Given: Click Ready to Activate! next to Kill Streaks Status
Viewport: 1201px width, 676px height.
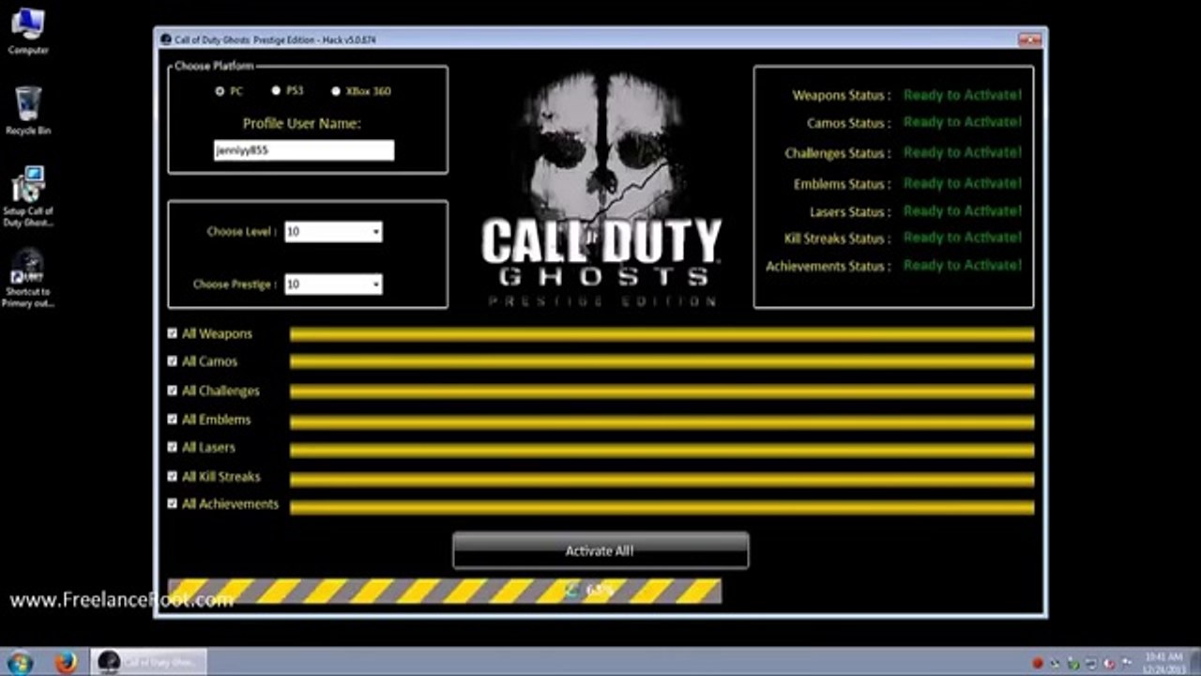Looking at the screenshot, I should [962, 238].
